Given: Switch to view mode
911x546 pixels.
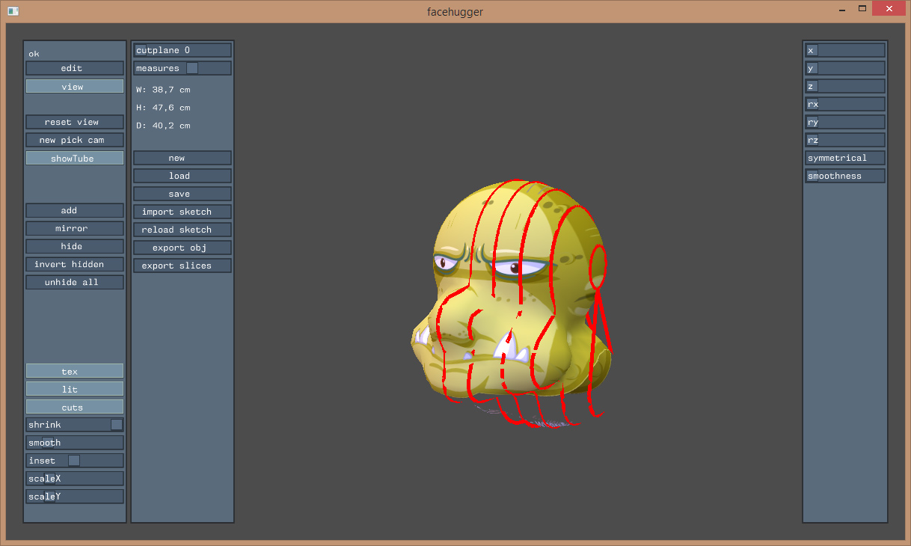Looking at the screenshot, I should tap(74, 87).
